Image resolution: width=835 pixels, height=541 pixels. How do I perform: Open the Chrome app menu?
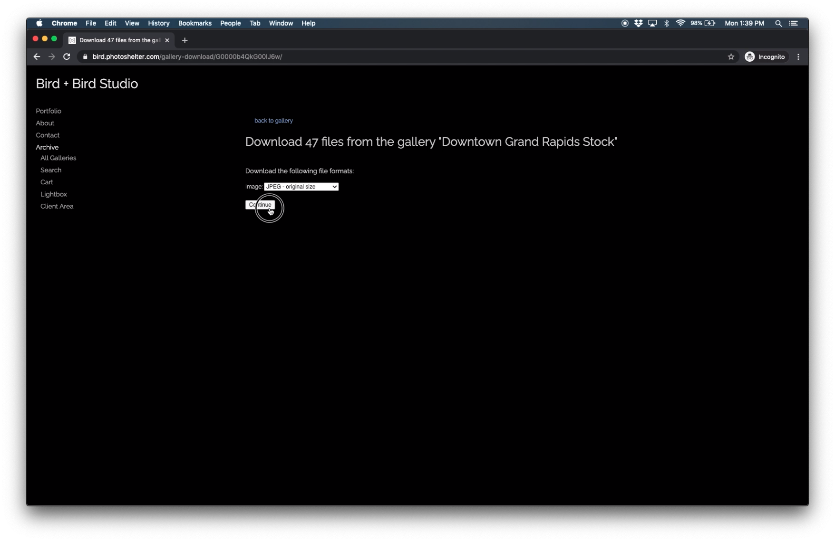pos(64,23)
